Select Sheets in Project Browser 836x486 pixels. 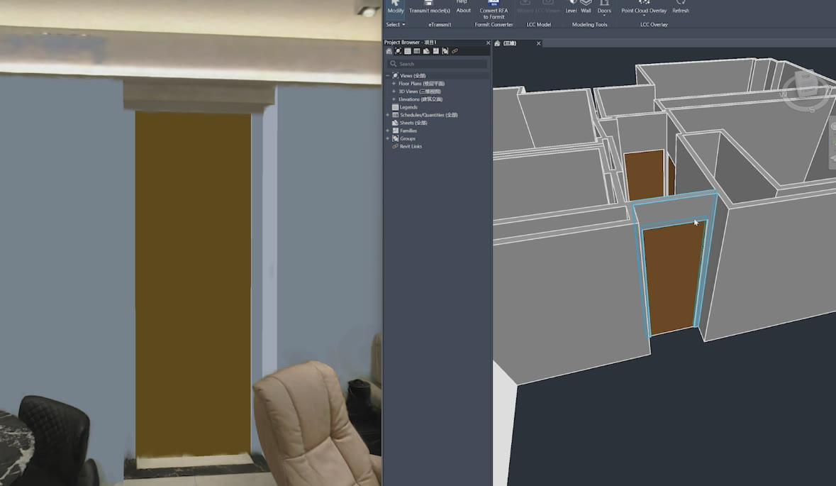click(x=413, y=123)
